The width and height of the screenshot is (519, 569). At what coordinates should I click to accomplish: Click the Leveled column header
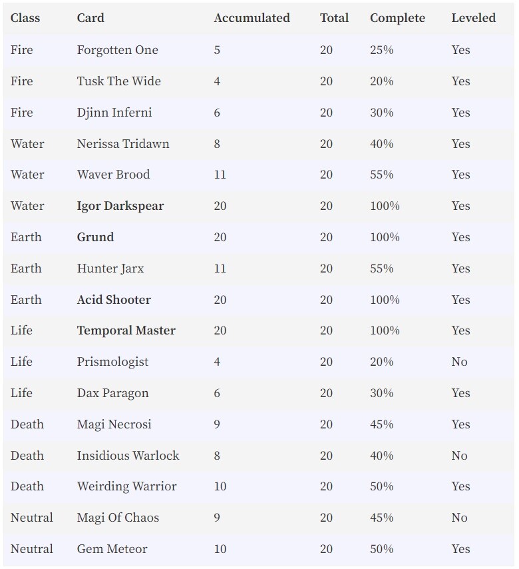point(473,18)
